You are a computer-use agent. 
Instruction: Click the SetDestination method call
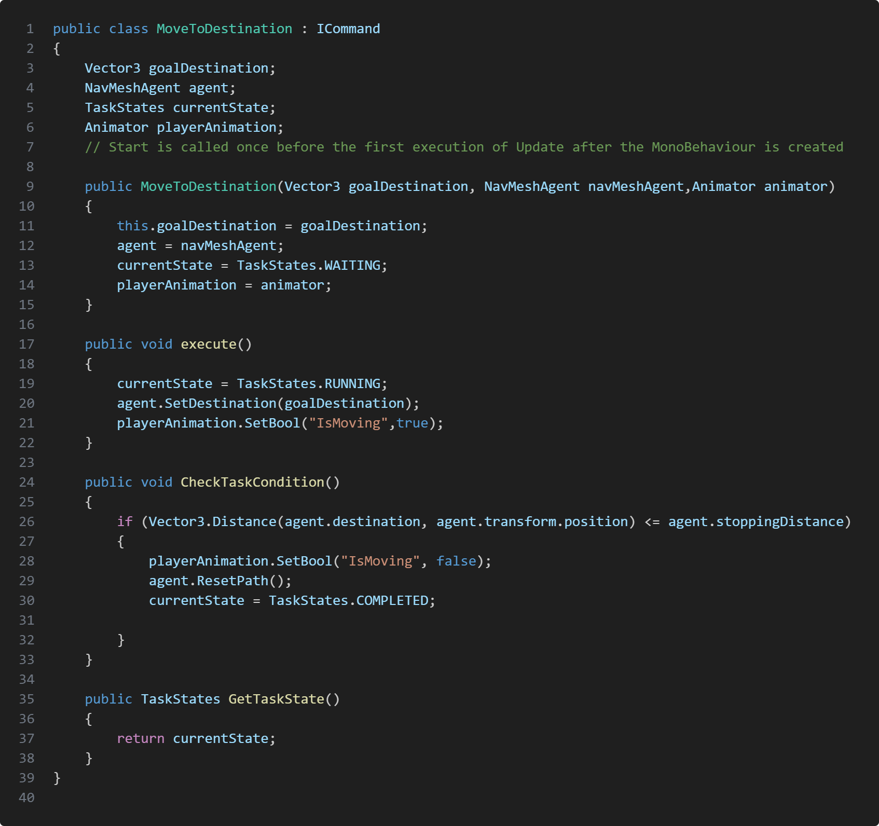221,404
